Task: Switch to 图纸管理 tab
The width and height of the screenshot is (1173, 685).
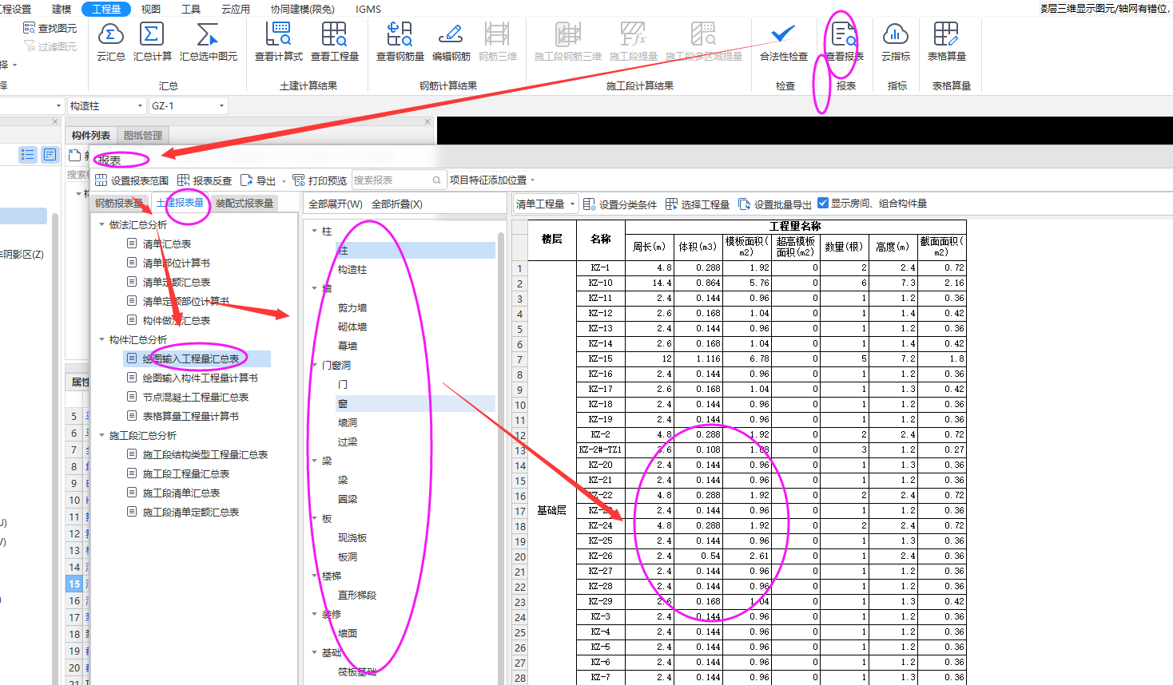Action: tap(143, 135)
